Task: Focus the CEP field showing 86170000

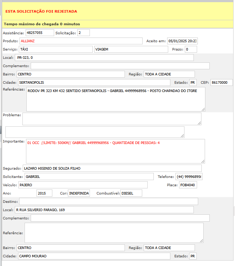Action: [x=221, y=83]
